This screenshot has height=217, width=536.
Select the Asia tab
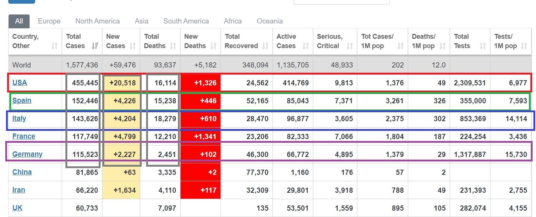coord(142,21)
